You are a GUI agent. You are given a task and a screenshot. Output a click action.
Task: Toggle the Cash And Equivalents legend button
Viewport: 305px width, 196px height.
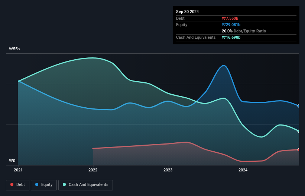[85, 185]
